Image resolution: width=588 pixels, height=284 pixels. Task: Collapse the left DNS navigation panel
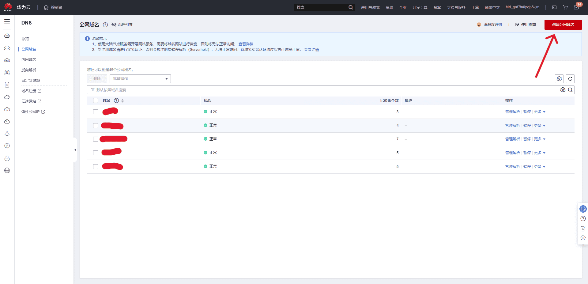pyautogui.click(x=75, y=150)
